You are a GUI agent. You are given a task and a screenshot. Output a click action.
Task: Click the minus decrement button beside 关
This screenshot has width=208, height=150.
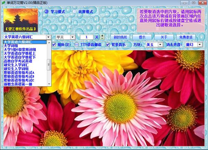click(x=102, y=38)
